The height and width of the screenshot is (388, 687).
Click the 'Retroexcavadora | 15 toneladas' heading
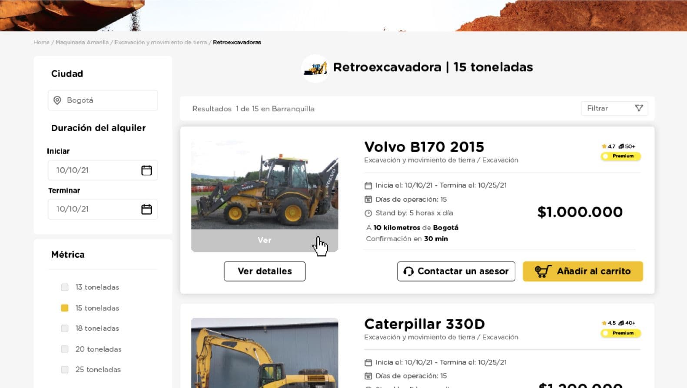433,67
